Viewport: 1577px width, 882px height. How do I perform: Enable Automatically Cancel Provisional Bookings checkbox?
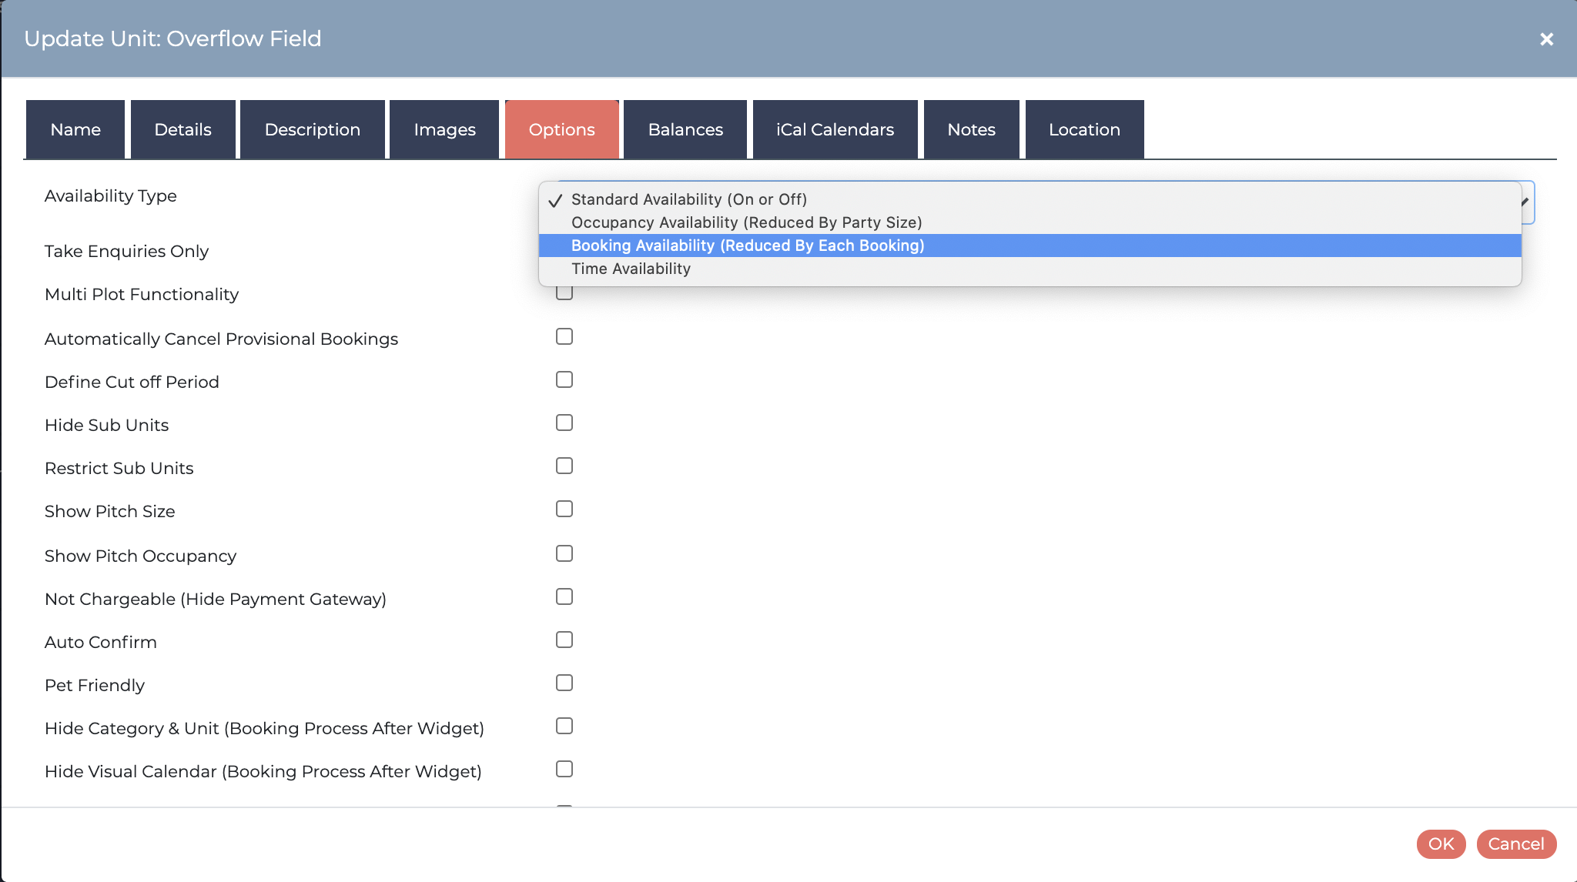click(564, 336)
